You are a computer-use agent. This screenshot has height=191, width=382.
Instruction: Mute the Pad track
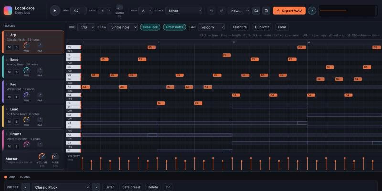coord(9,97)
